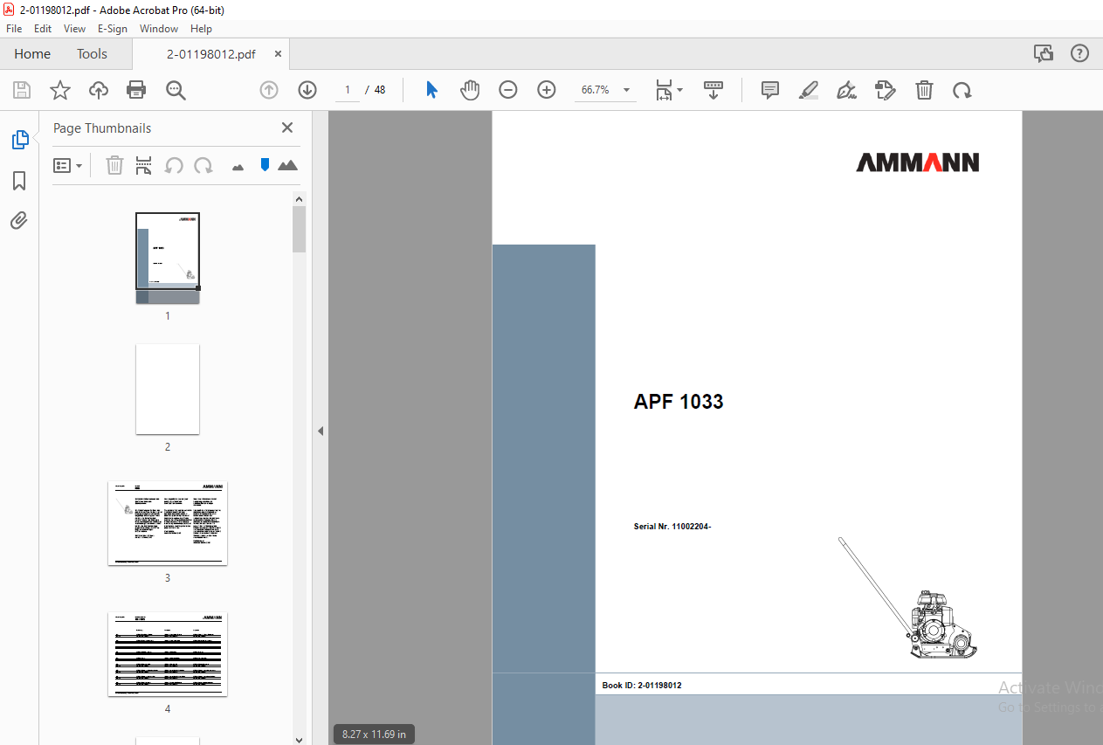This screenshot has height=745, width=1103.
Task: Open the sign document pen tool
Action: click(846, 90)
